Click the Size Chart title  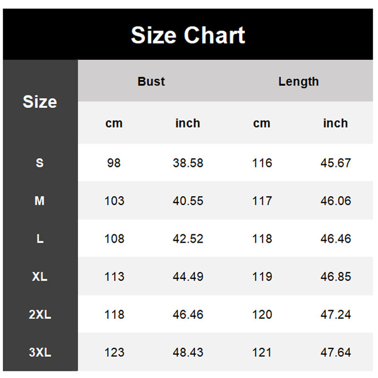click(188, 35)
